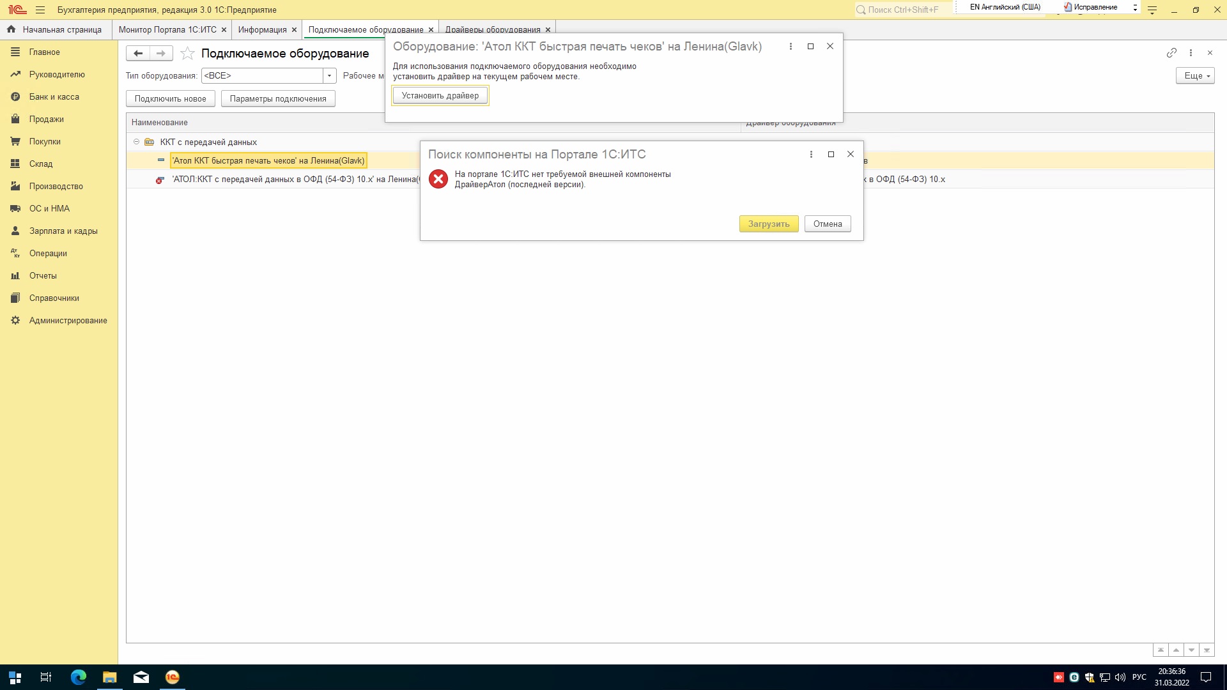
Task: Click the volume tray icon
Action: tap(1120, 677)
